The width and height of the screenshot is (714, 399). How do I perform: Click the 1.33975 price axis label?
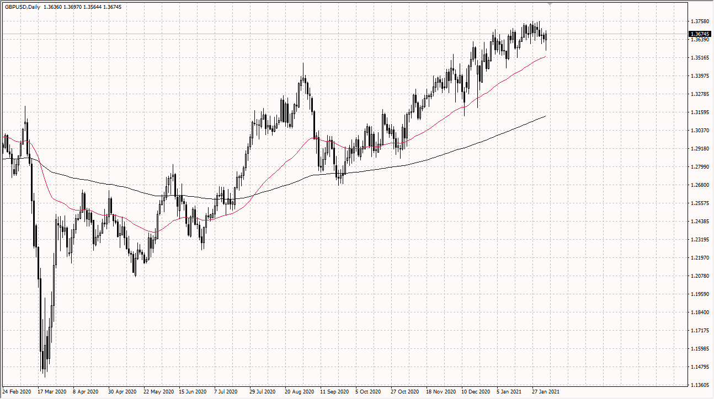[x=699, y=76]
